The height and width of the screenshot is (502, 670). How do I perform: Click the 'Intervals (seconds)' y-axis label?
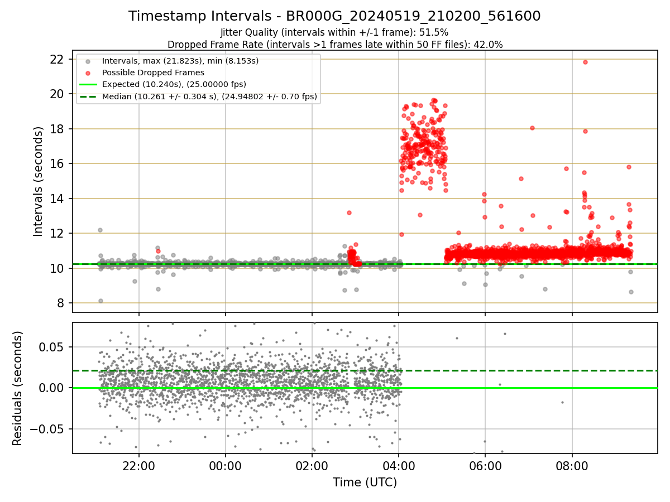click(38, 181)
